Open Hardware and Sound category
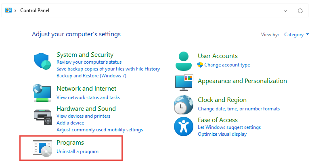Screen dimensions: 312x168 [x=86, y=109]
